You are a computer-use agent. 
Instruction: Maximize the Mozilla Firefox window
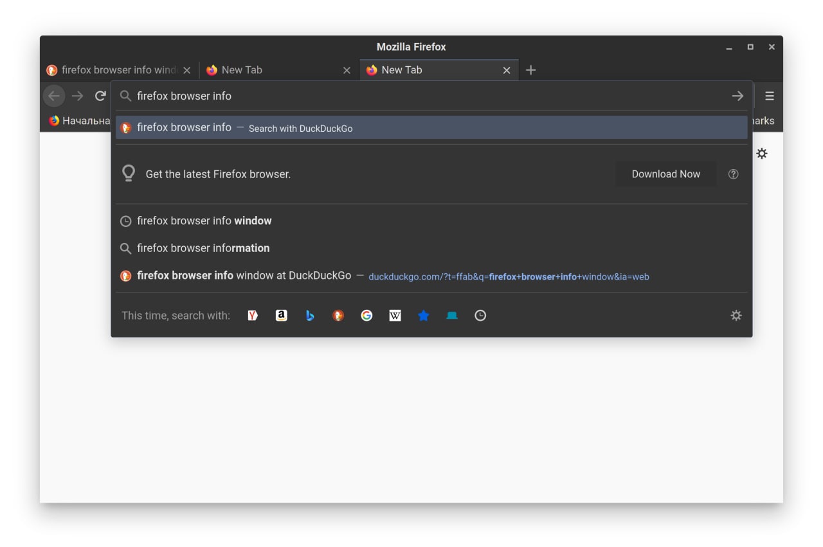(x=750, y=47)
